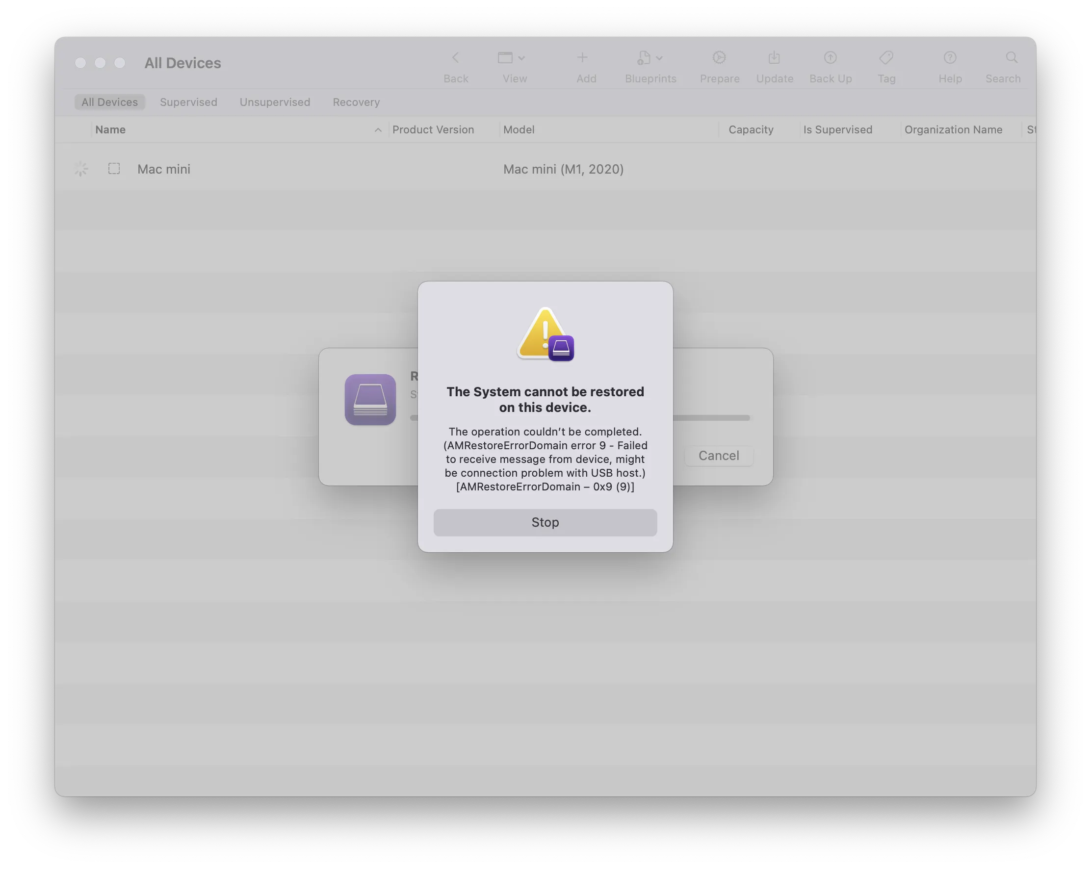Open the View options dropdown

coord(512,58)
